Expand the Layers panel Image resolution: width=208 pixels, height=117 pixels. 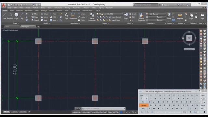coord(105,23)
